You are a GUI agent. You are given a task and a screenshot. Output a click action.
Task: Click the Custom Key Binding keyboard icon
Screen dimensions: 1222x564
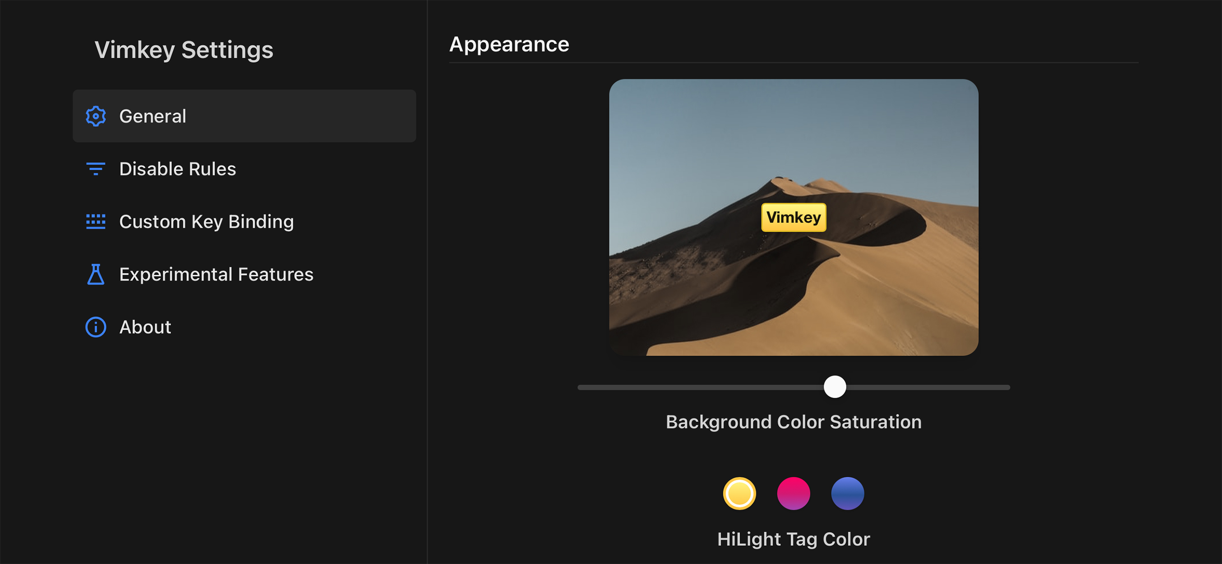pos(96,221)
